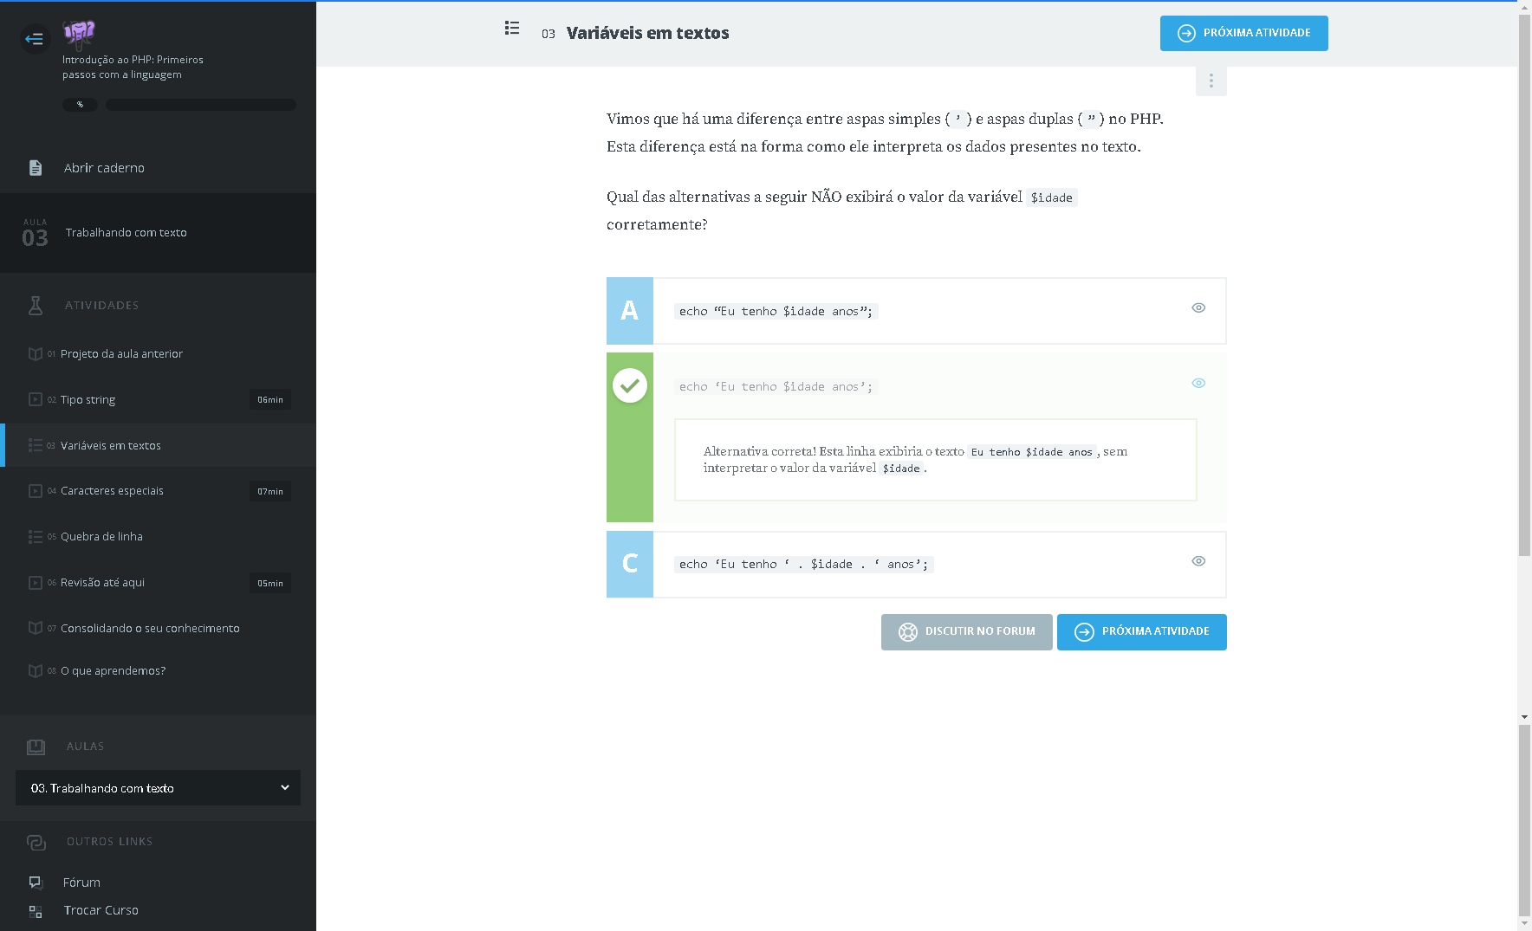Click the Trocar Curso icon
1532x931 pixels.
point(36,911)
